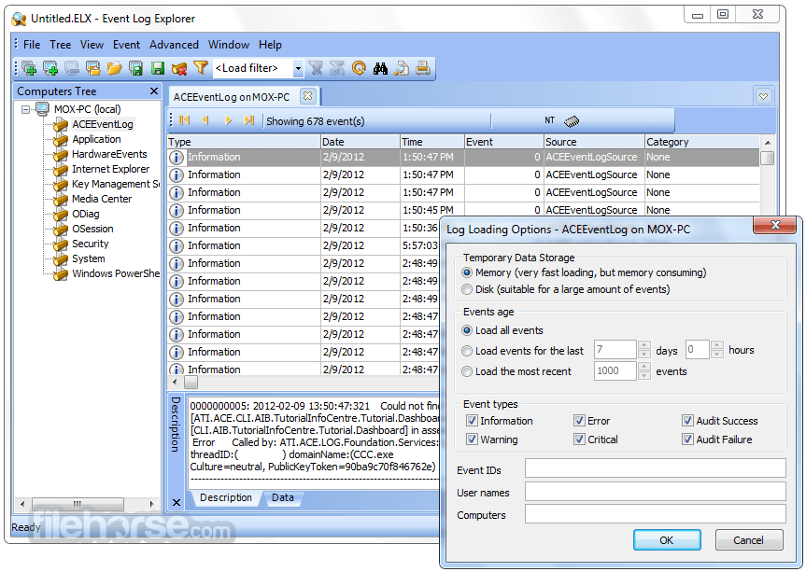Select Disk temporary data storage option
This screenshot has width=806, height=572.
tap(467, 289)
